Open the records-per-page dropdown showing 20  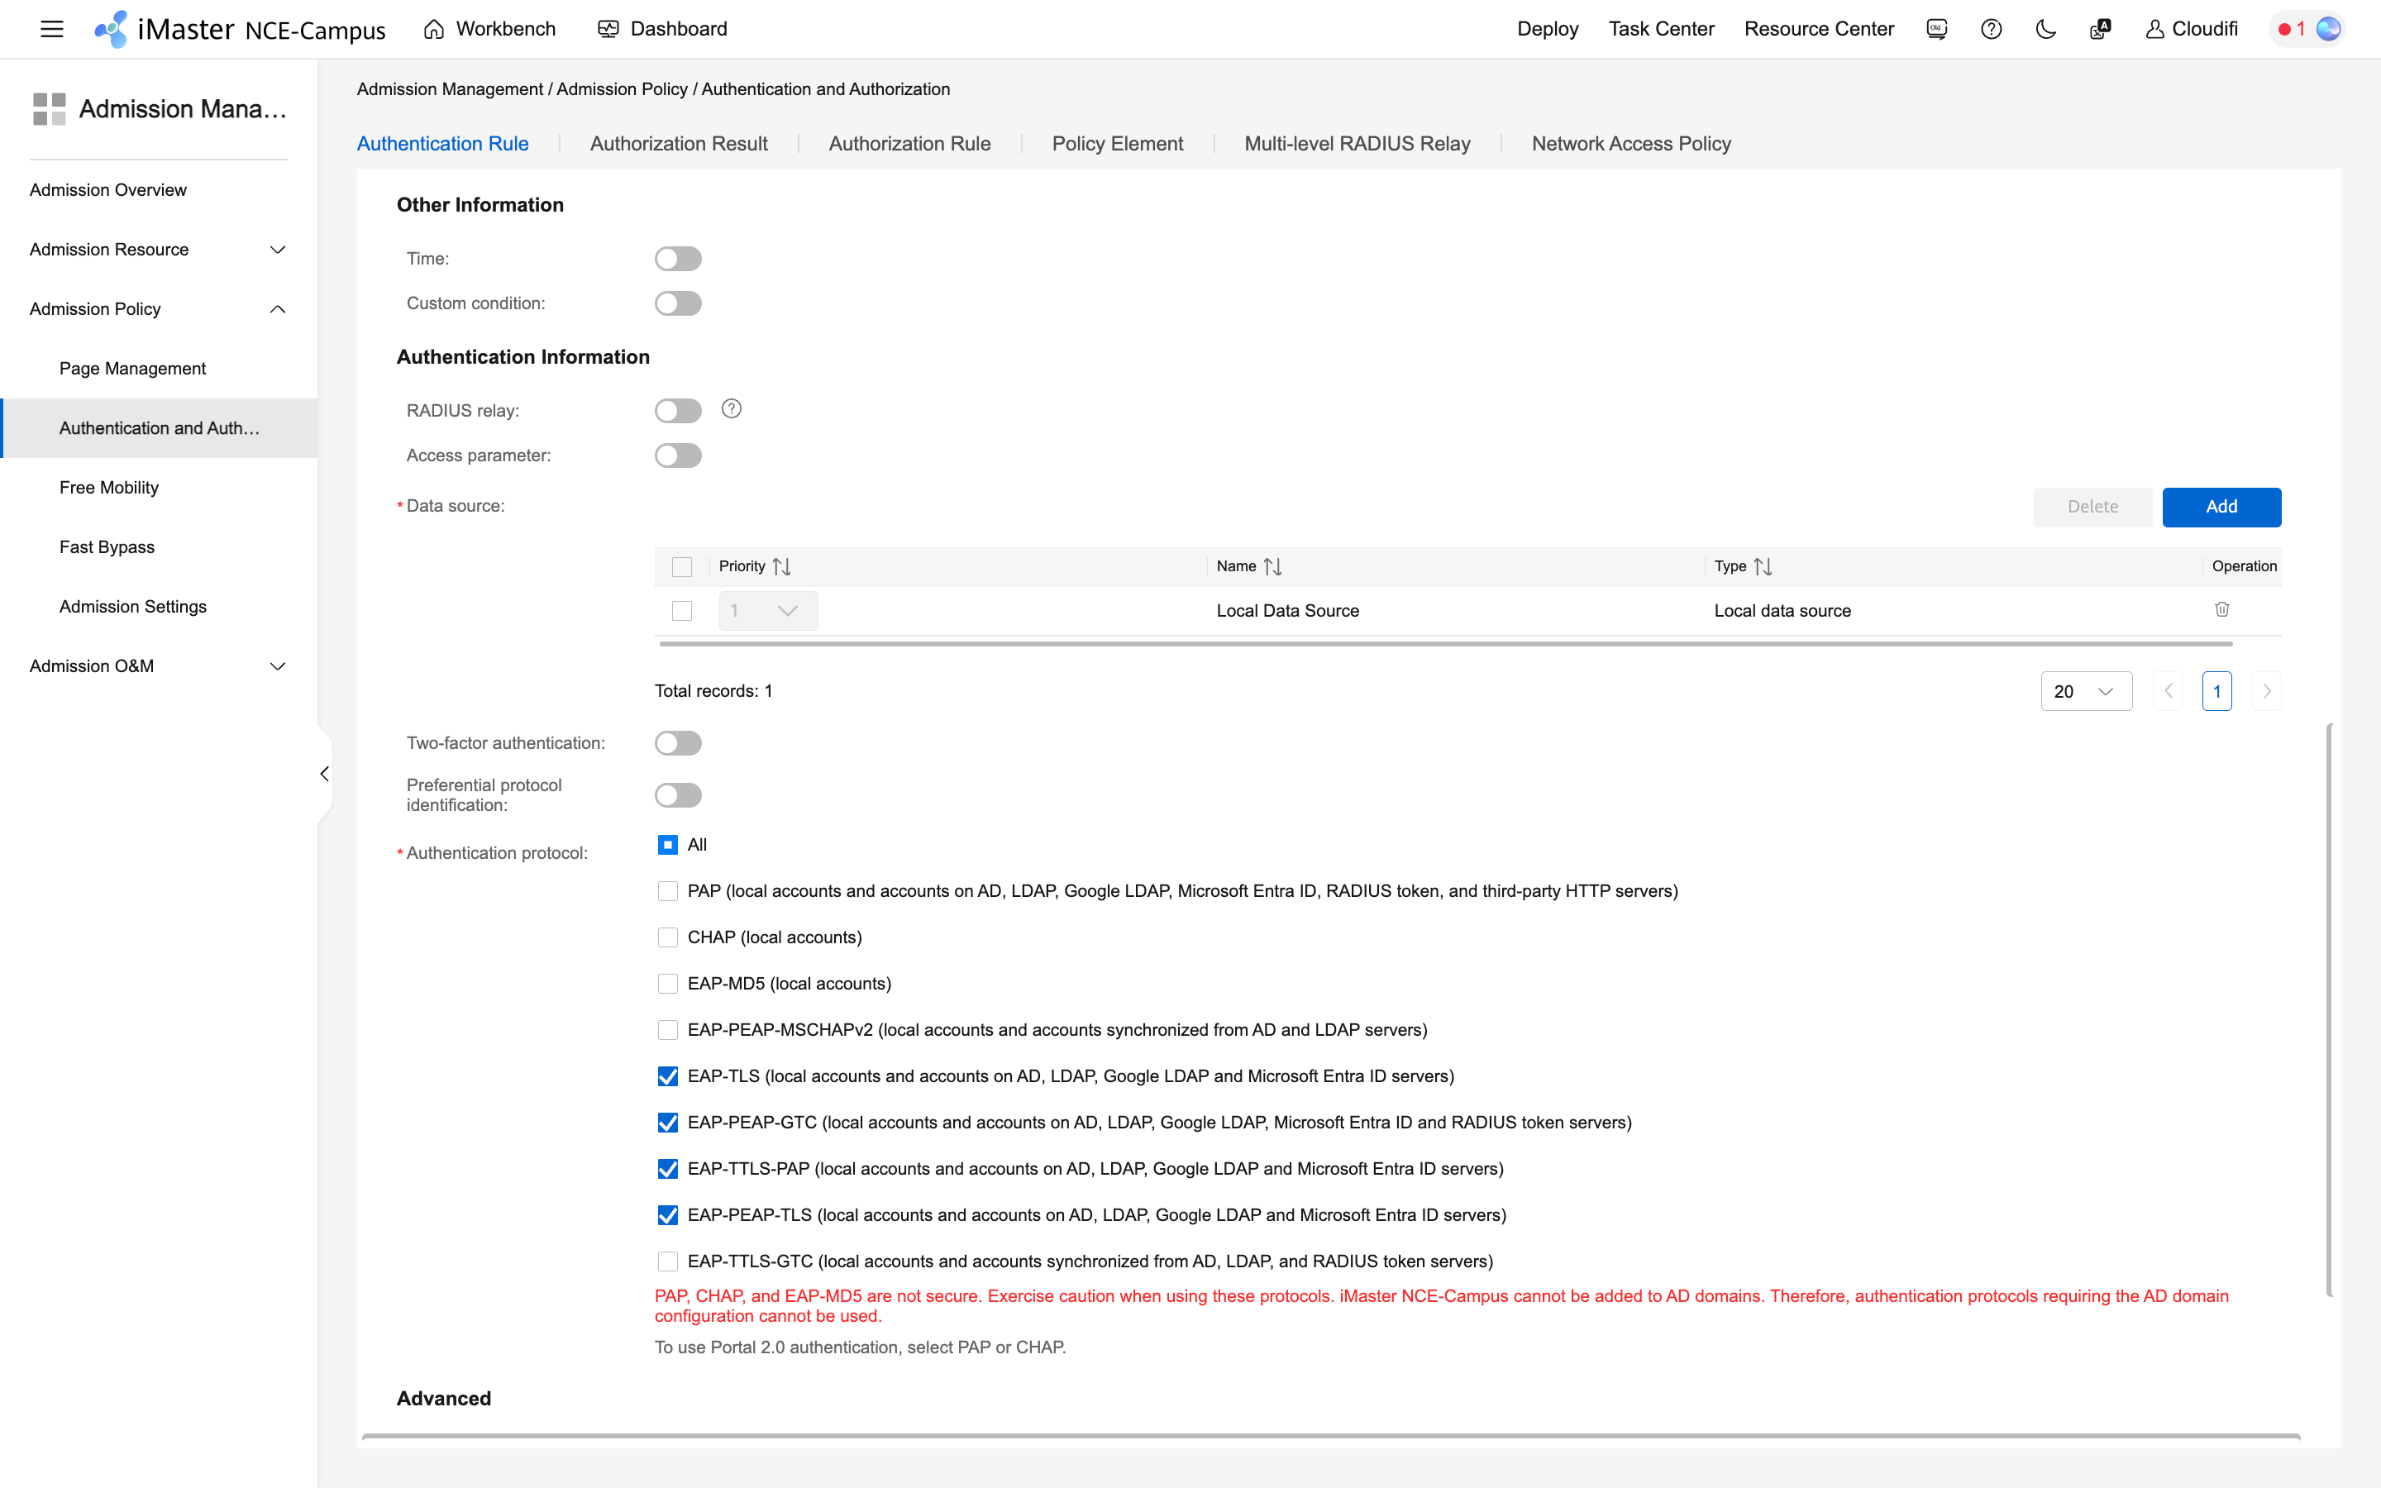click(2086, 690)
